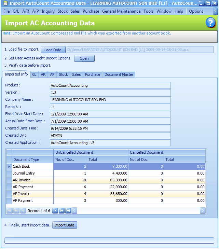Go to previous record arrow
The image size is (219, 249).
click(x=23, y=211)
